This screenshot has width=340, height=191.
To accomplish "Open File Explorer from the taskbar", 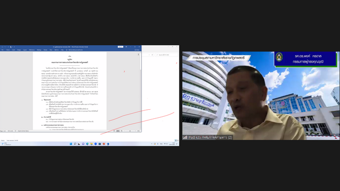I will click(91, 144).
